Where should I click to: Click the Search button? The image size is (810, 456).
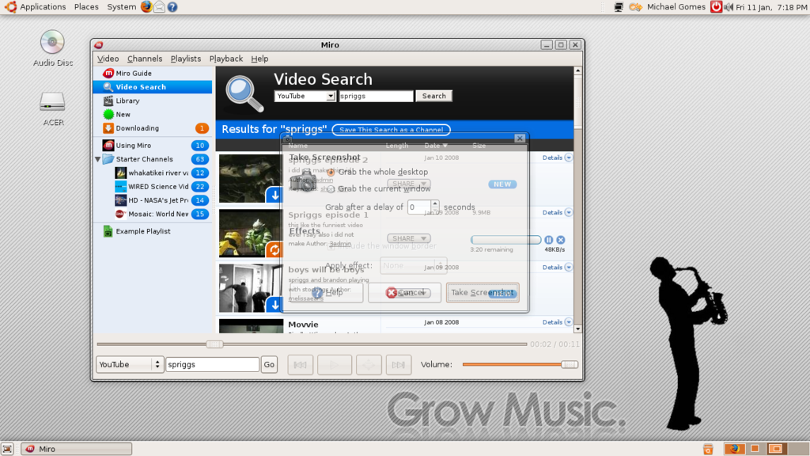(434, 96)
